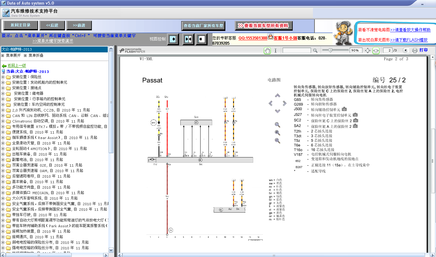Pan the diagram left with the left chevron
Image resolution: width=436 pixels, height=257 pixels.
pyautogui.click(x=270, y=103)
